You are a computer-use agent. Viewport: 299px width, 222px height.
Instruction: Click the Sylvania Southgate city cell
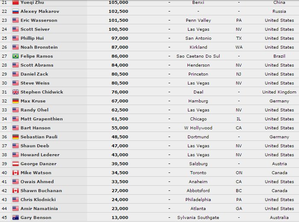pyautogui.click(x=198, y=218)
